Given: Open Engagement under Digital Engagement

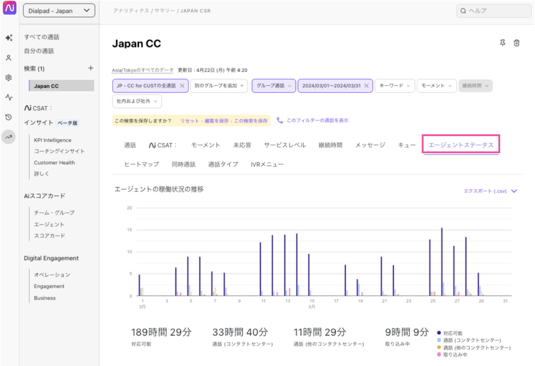Looking at the screenshot, I should (x=49, y=286).
